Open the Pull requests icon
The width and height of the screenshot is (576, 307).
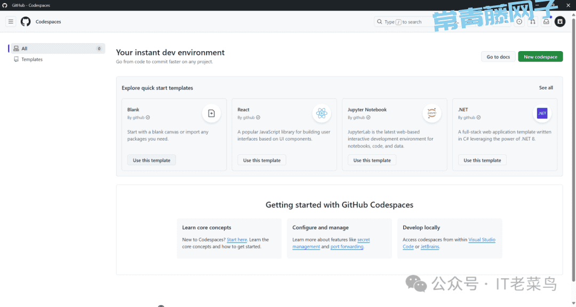click(x=533, y=22)
